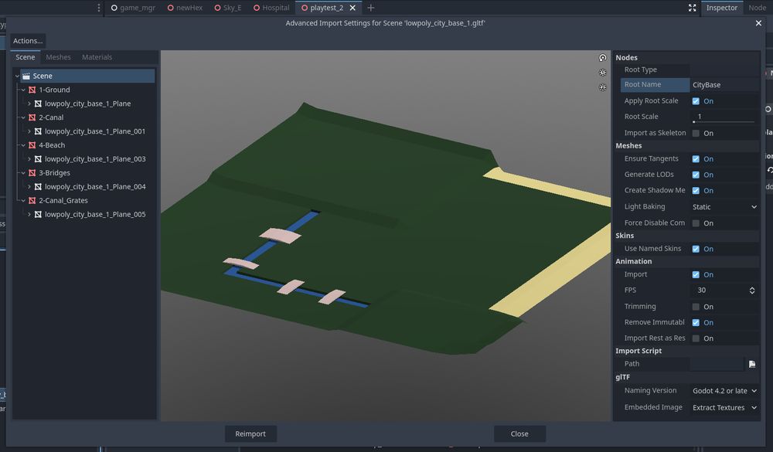
Task: Click the mesh icon beside lowpoly_city_base_1_Plane
Action: (x=38, y=103)
